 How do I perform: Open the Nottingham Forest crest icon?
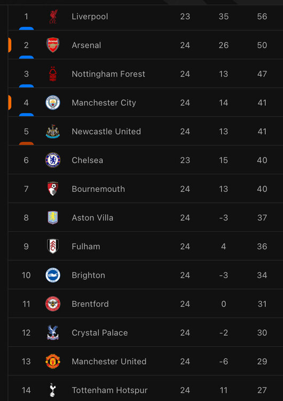point(53,74)
